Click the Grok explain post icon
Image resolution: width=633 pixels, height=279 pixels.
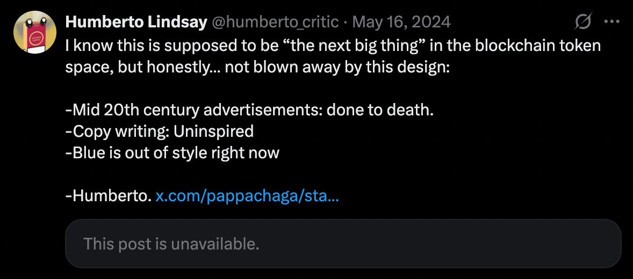point(583,21)
